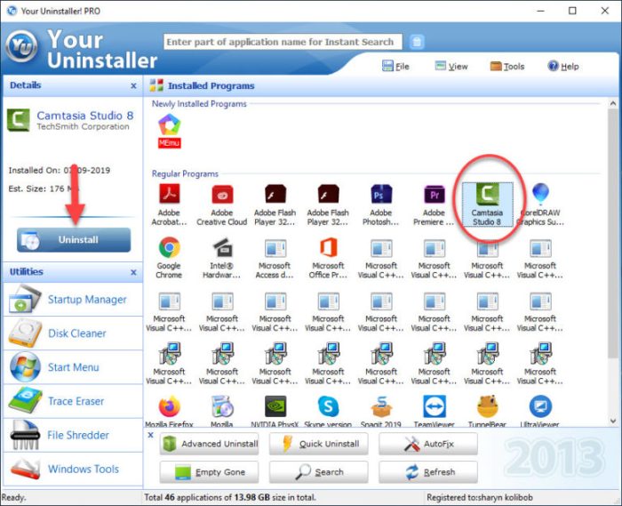
Task: Select Adobe Creative Cloud icon
Action: [222, 205]
